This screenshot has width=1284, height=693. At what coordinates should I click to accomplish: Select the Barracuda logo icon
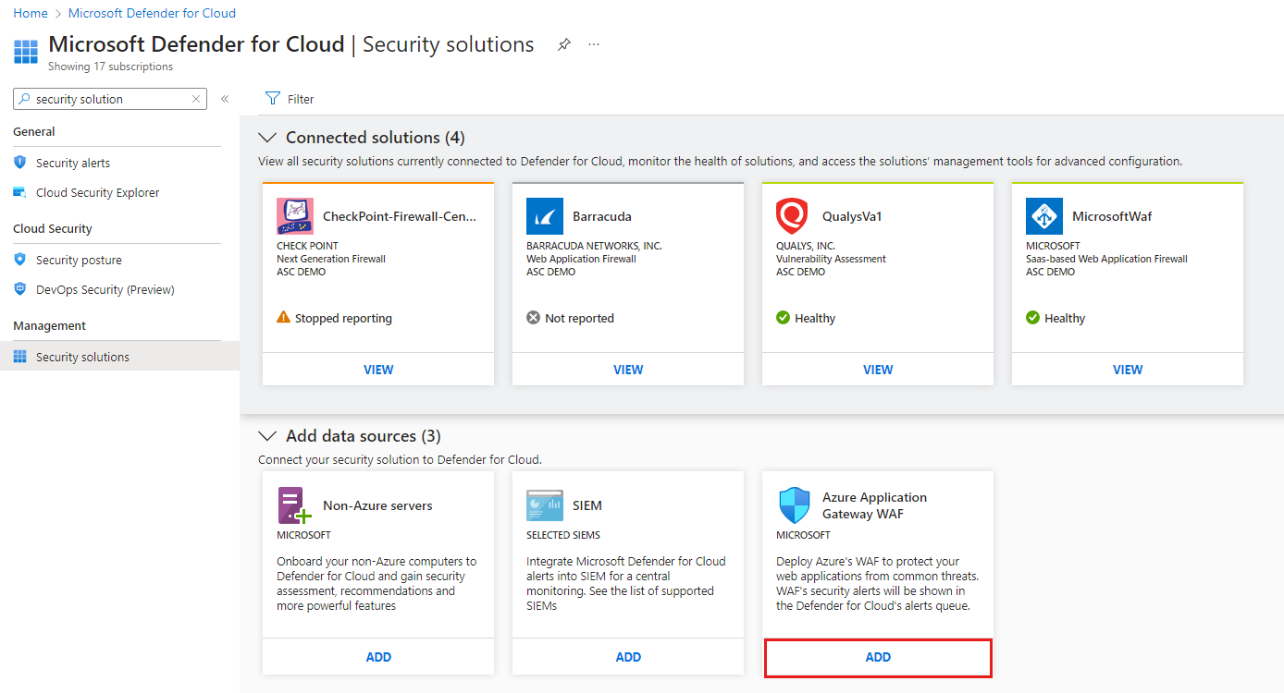(x=545, y=216)
